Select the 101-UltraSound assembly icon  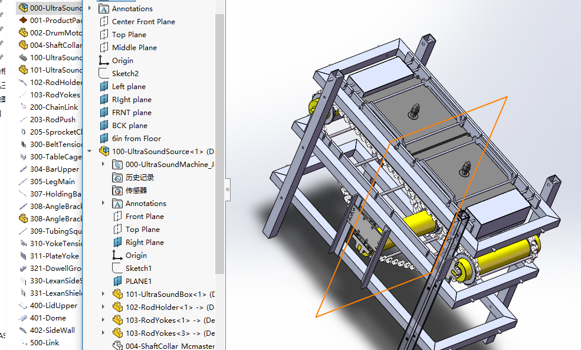[23, 70]
